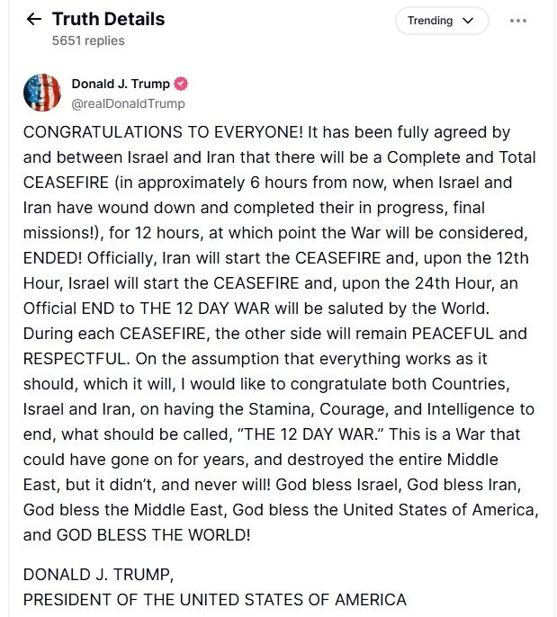Click the GOD BLESS THE WORLD! closing line

coord(154,535)
